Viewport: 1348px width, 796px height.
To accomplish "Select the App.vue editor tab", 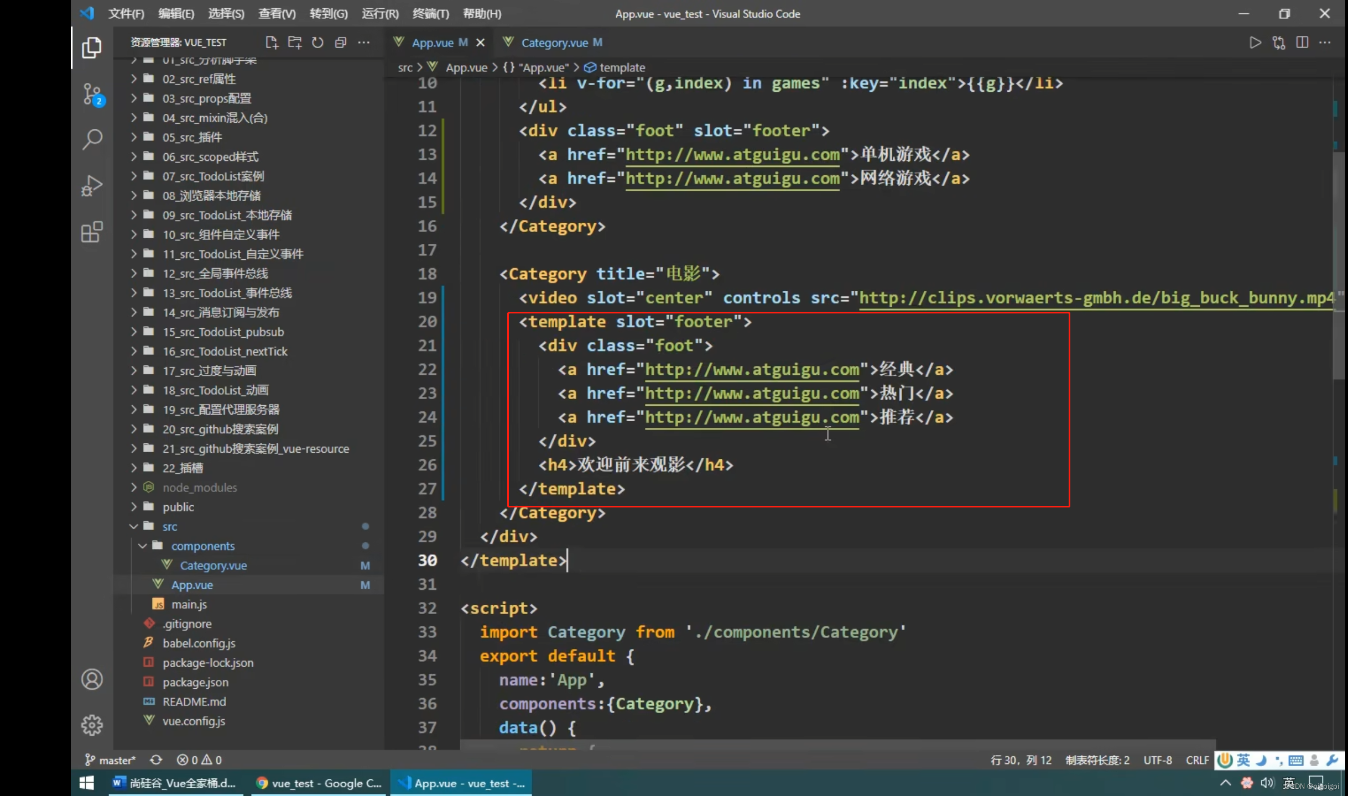I will point(433,43).
